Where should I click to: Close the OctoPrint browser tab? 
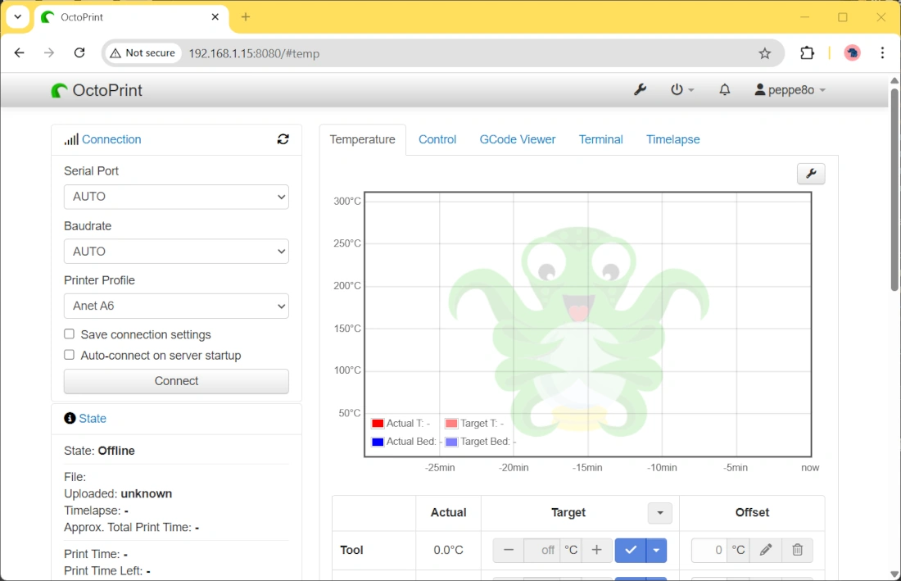(x=215, y=16)
